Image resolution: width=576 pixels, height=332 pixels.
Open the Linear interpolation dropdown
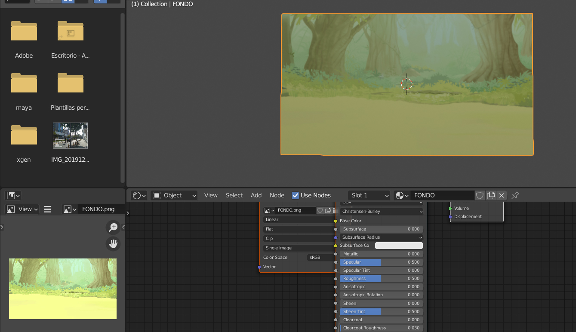299,220
